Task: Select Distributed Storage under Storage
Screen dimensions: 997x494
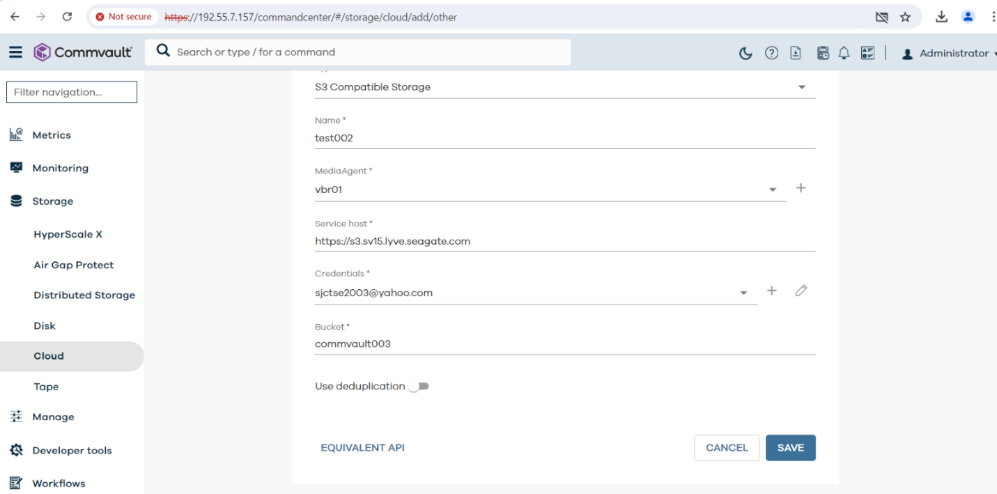Action: click(84, 295)
